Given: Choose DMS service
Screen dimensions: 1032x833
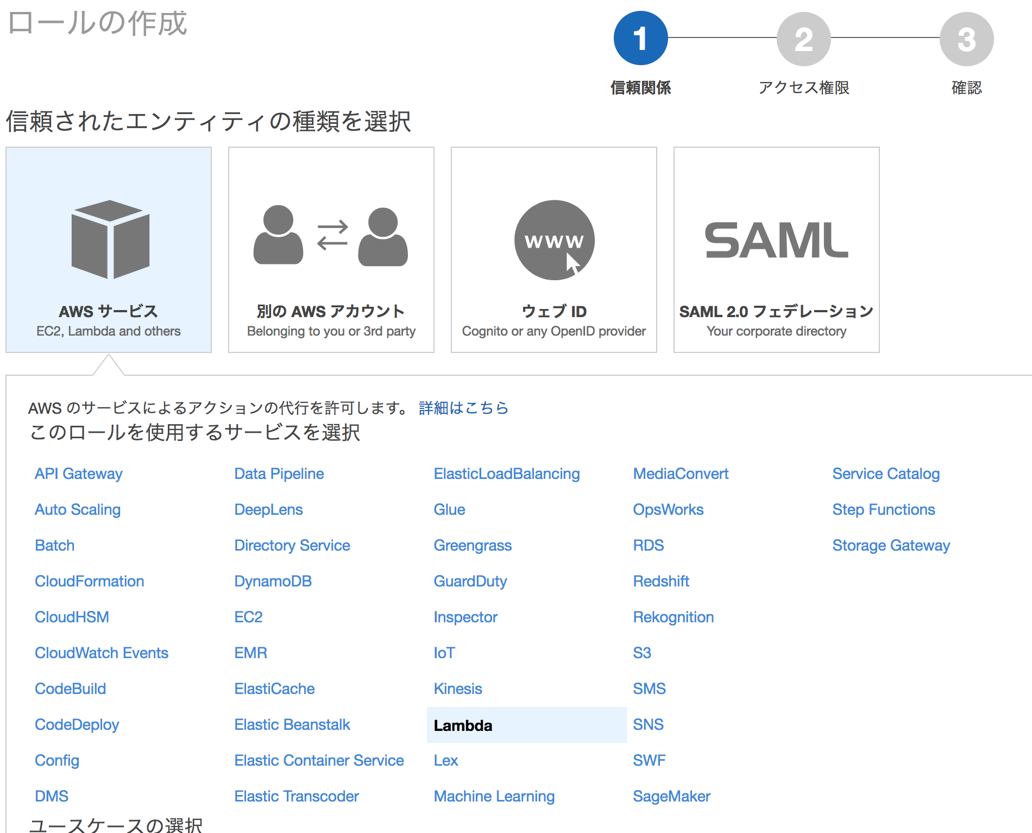Looking at the screenshot, I should [x=52, y=796].
